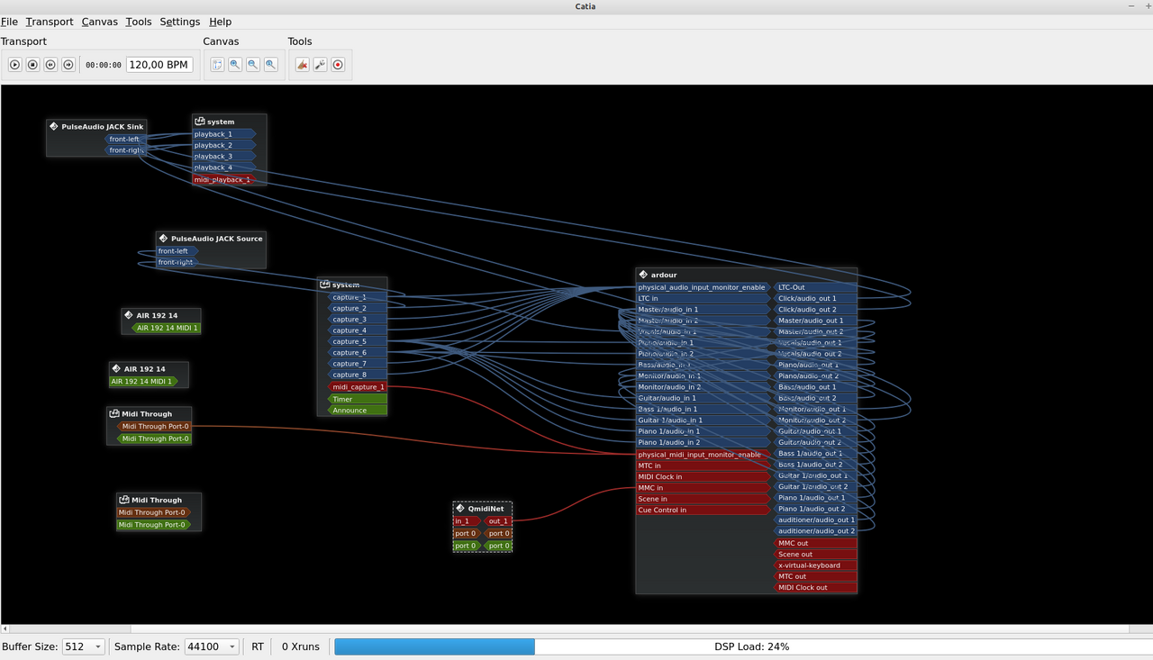Click ardour's MTC in port

(704, 466)
